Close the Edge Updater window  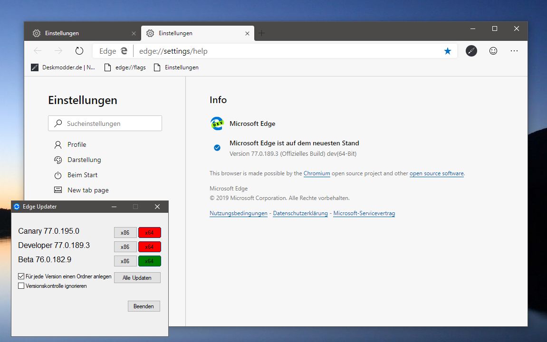click(157, 207)
